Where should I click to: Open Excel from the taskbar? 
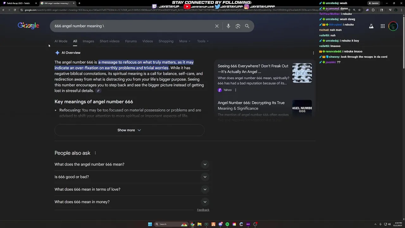[206, 224]
